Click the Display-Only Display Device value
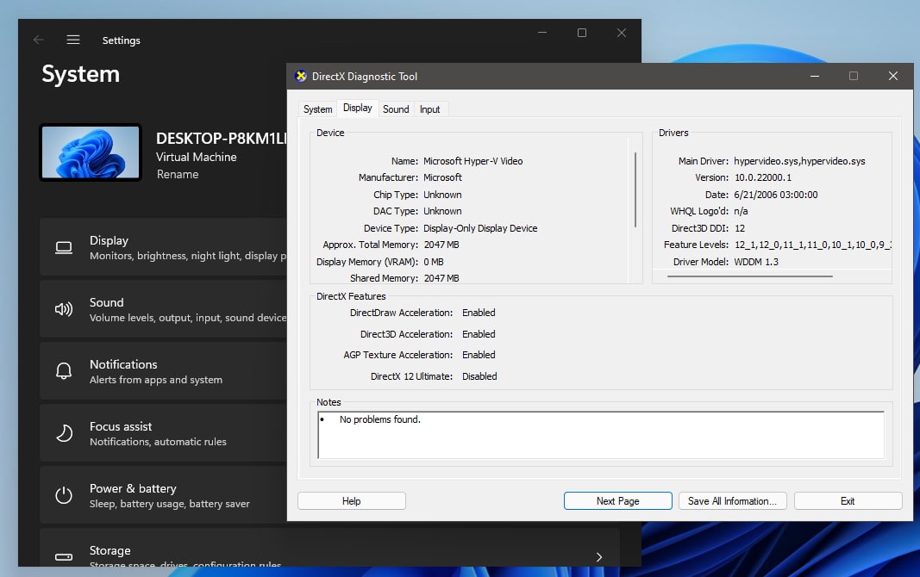The width and height of the screenshot is (920, 577). (480, 228)
